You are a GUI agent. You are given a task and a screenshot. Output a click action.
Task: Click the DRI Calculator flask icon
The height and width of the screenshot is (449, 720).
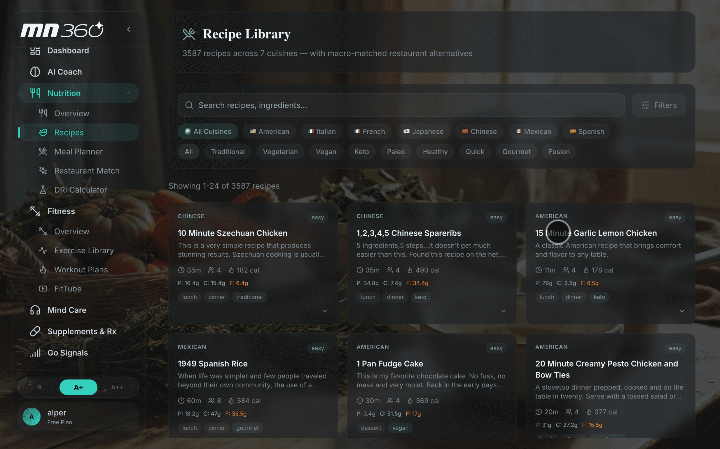(43, 190)
